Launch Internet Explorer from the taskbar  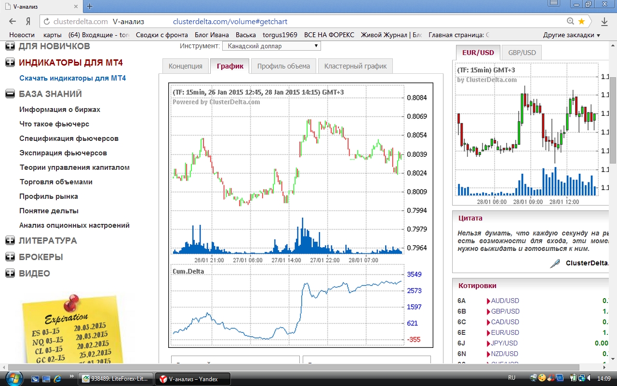click(58, 378)
